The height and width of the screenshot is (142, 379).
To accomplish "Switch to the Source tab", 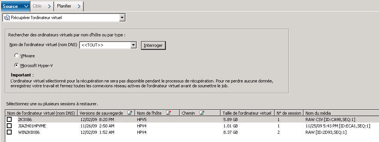I will tap(15, 6).
